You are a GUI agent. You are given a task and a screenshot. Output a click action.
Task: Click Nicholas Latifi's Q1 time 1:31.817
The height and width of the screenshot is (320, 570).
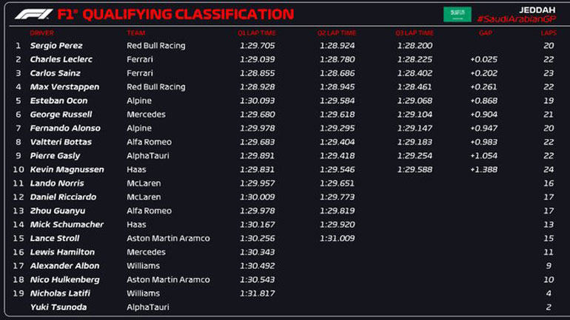tap(257, 293)
